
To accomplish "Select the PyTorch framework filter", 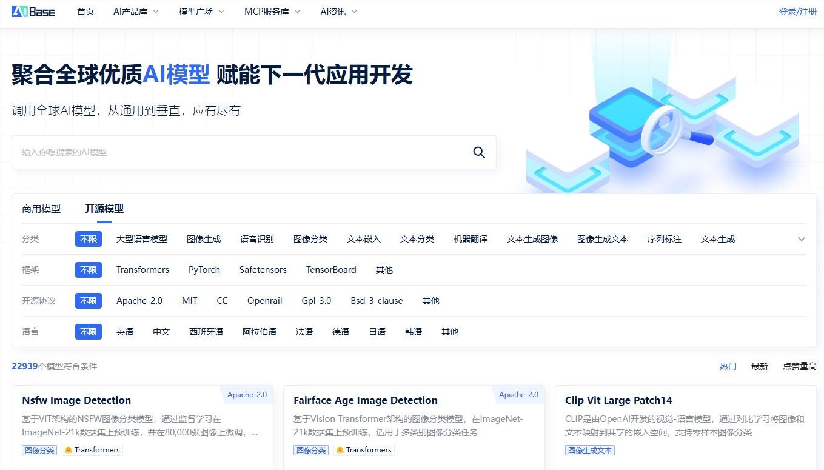I will pos(204,270).
